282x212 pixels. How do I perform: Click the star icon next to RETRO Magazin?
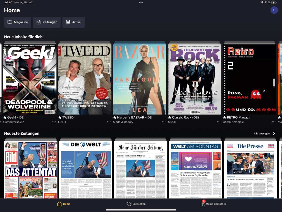point(225,117)
